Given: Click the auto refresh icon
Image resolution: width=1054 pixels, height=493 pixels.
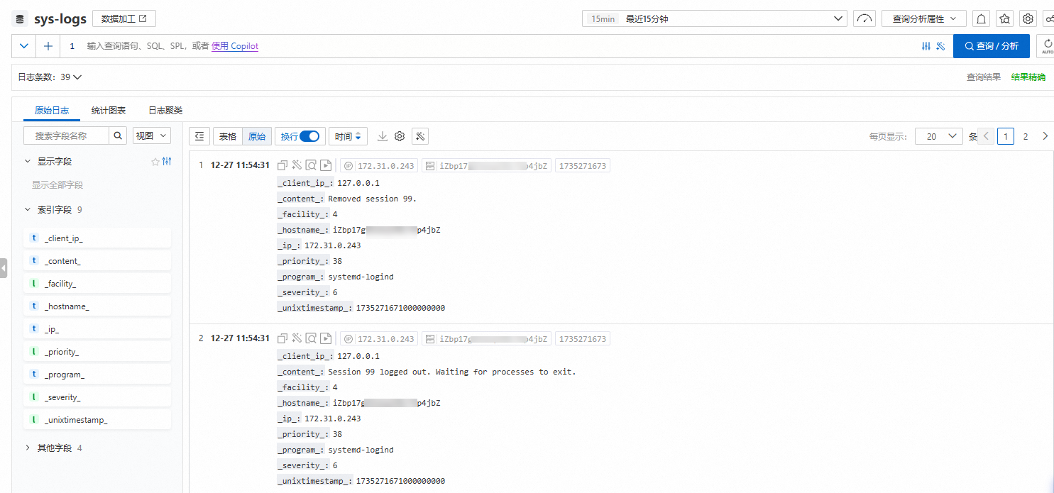Looking at the screenshot, I should (x=1047, y=46).
